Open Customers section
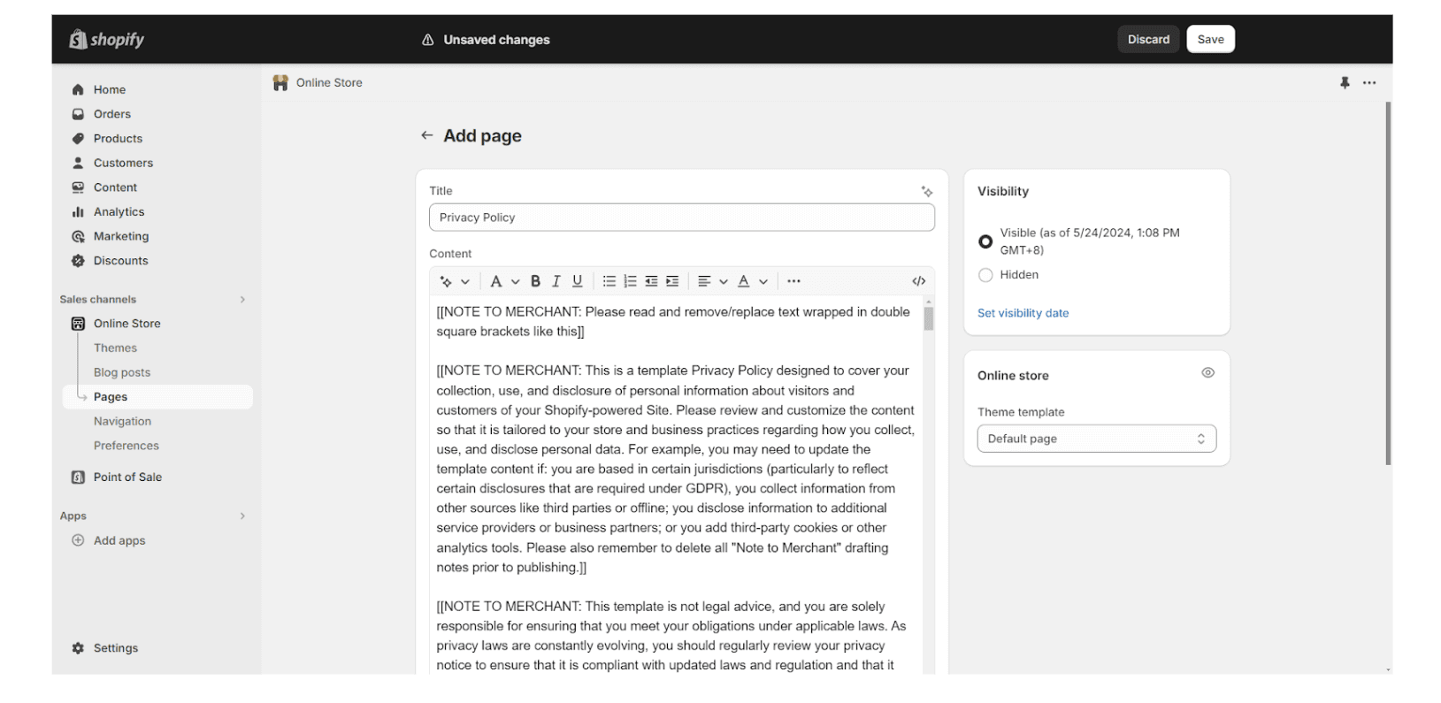Viewport: 1441px width, 703px height. tap(123, 163)
